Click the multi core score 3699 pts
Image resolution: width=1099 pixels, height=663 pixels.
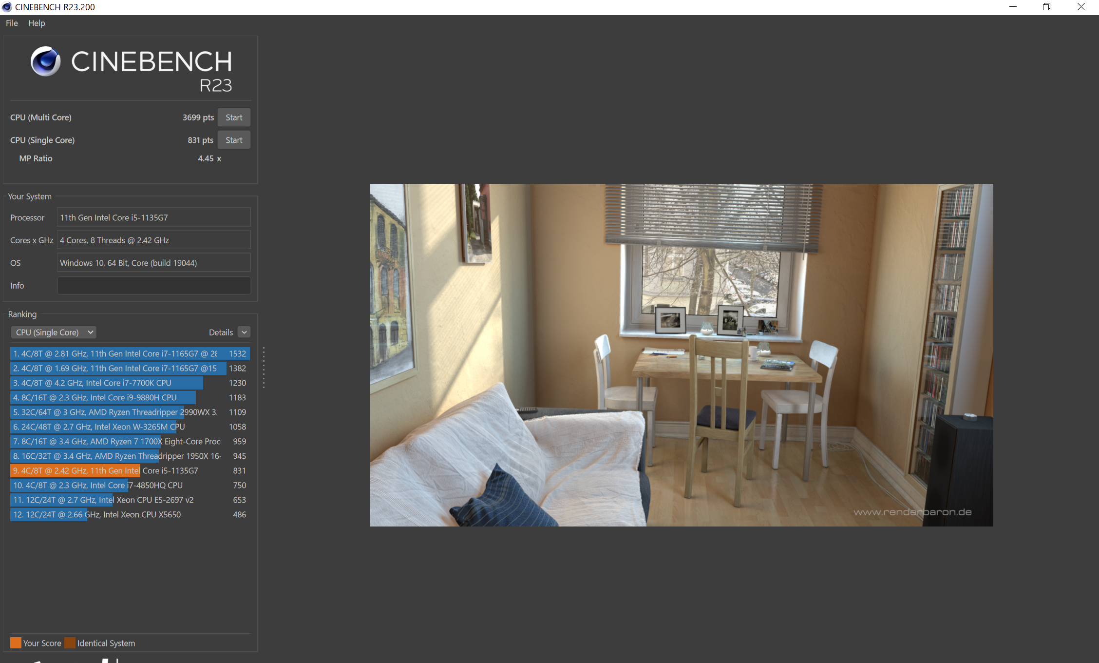tap(198, 117)
